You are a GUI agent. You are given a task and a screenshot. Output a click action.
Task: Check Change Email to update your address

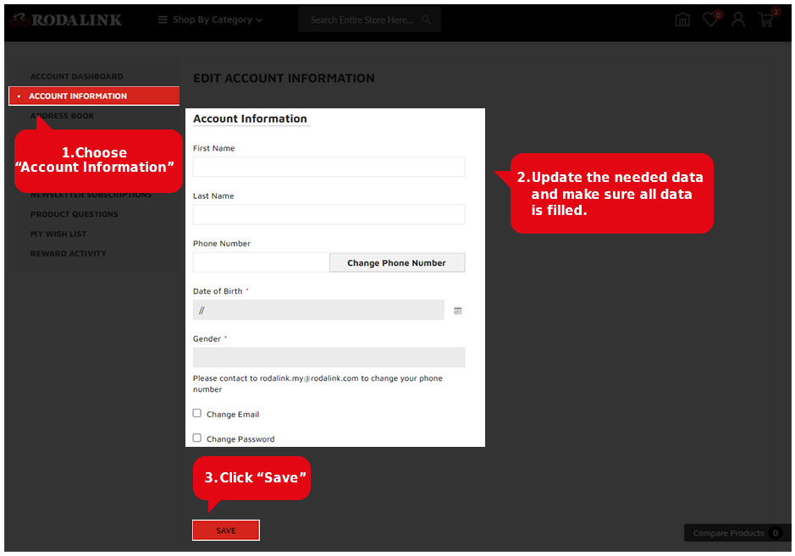(x=196, y=413)
